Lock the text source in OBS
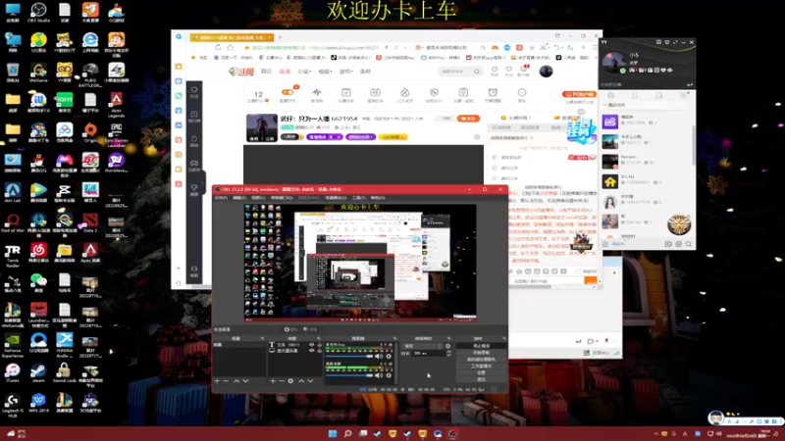This screenshot has height=441, width=785. coord(320,345)
